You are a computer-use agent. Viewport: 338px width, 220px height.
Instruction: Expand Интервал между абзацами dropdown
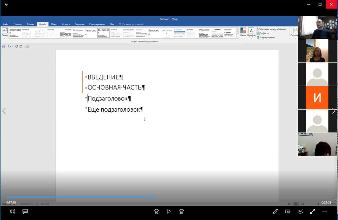(x=272, y=29)
